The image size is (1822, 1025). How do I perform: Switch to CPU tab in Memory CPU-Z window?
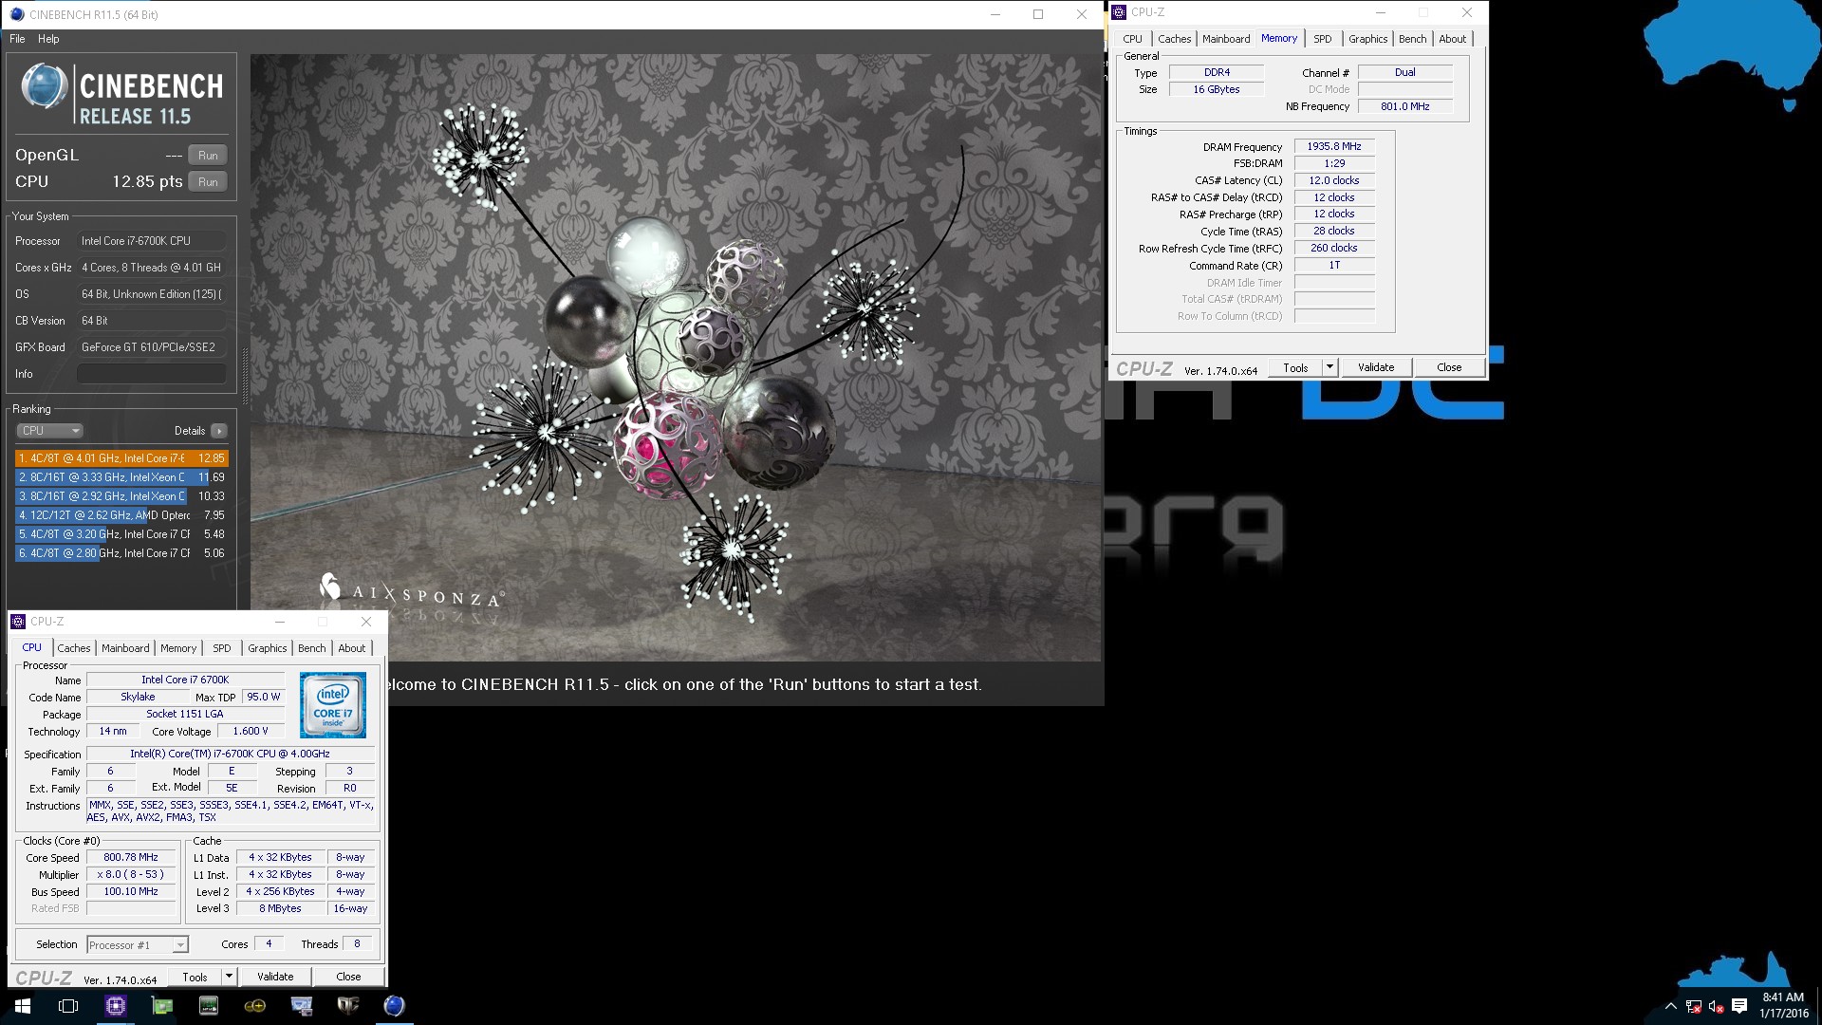(x=1133, y=39)
